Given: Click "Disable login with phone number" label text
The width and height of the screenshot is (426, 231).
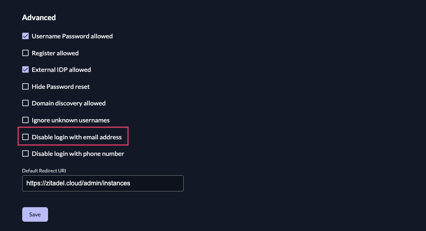Looking at the screenshot, I should click(x=78, y=153).
